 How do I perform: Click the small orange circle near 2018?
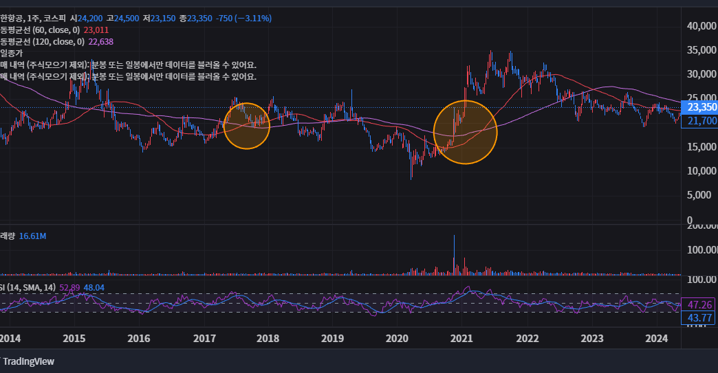pos(247,126)
